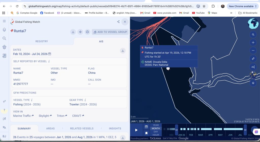Open the BJ user profile avatar

click(4, 136)
